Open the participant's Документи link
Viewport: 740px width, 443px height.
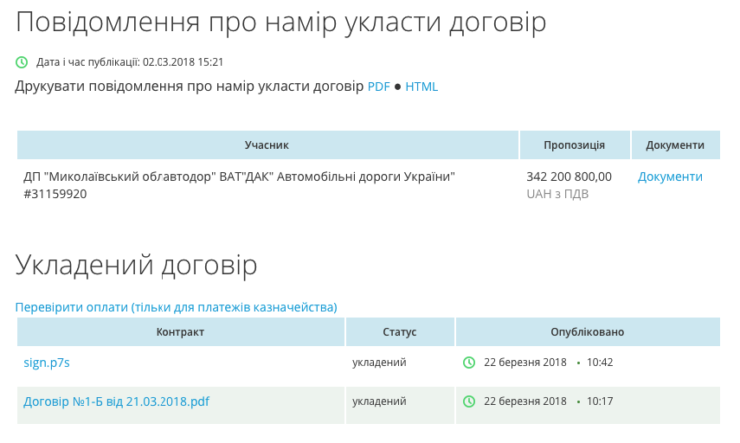point(670,177)
